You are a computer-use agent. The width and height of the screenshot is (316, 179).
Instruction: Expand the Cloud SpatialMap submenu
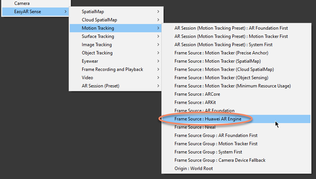coord(116,20)
